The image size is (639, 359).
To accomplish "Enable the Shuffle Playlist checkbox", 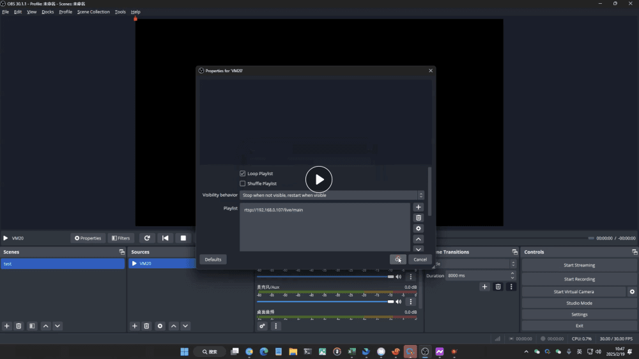I will tap(242, 184).
